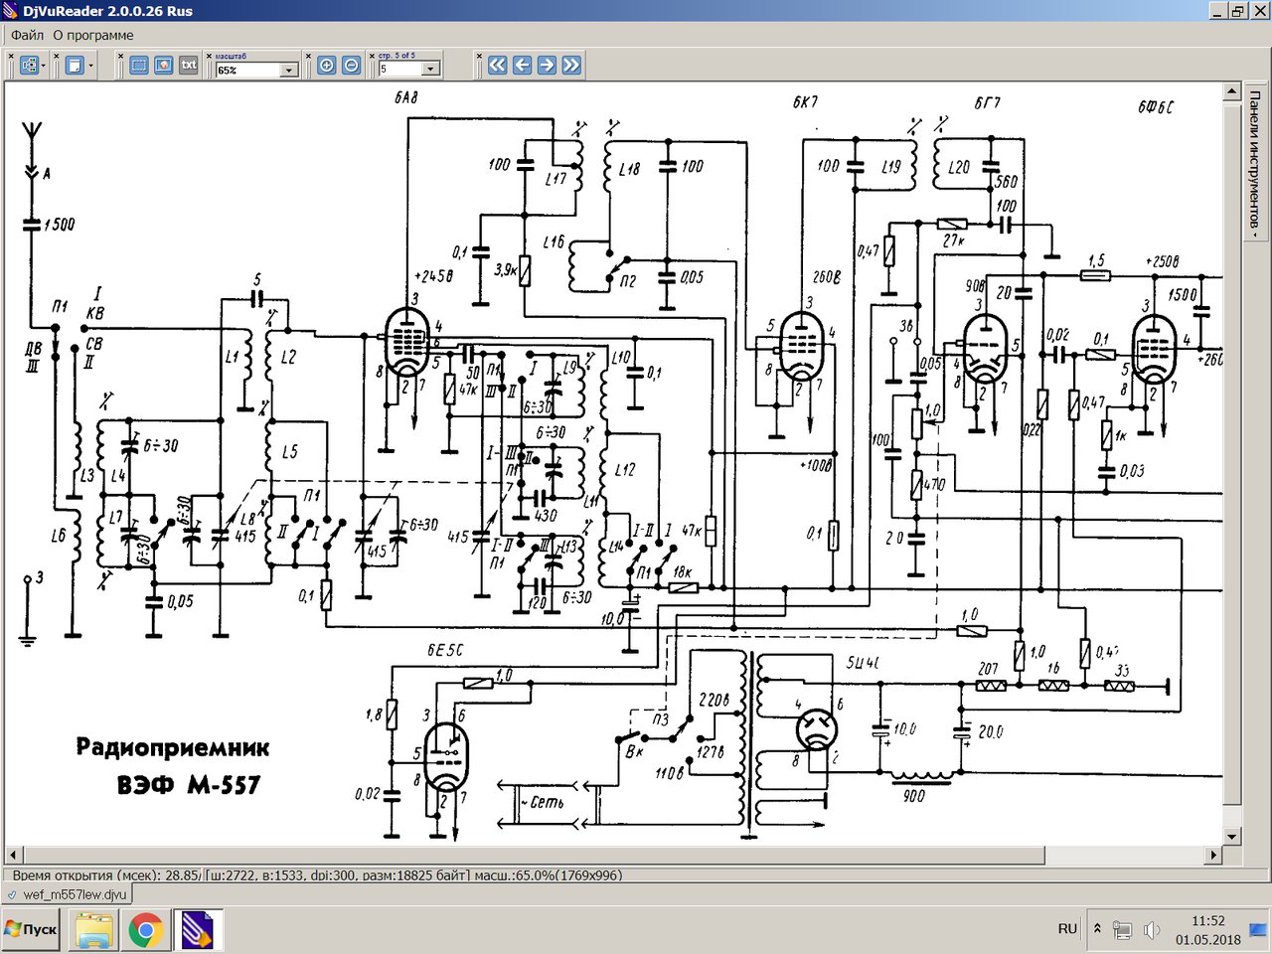Open the О программе menu
1272x954 pixels.
(93, 35)
